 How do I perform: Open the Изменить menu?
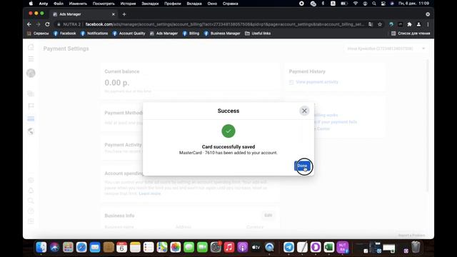[78, 4]
